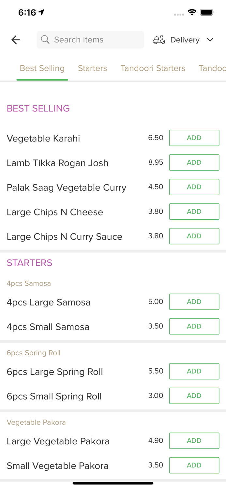Add Large Chips N Cheese
Screen dimensions: 226x489
[x=194, y=212]
